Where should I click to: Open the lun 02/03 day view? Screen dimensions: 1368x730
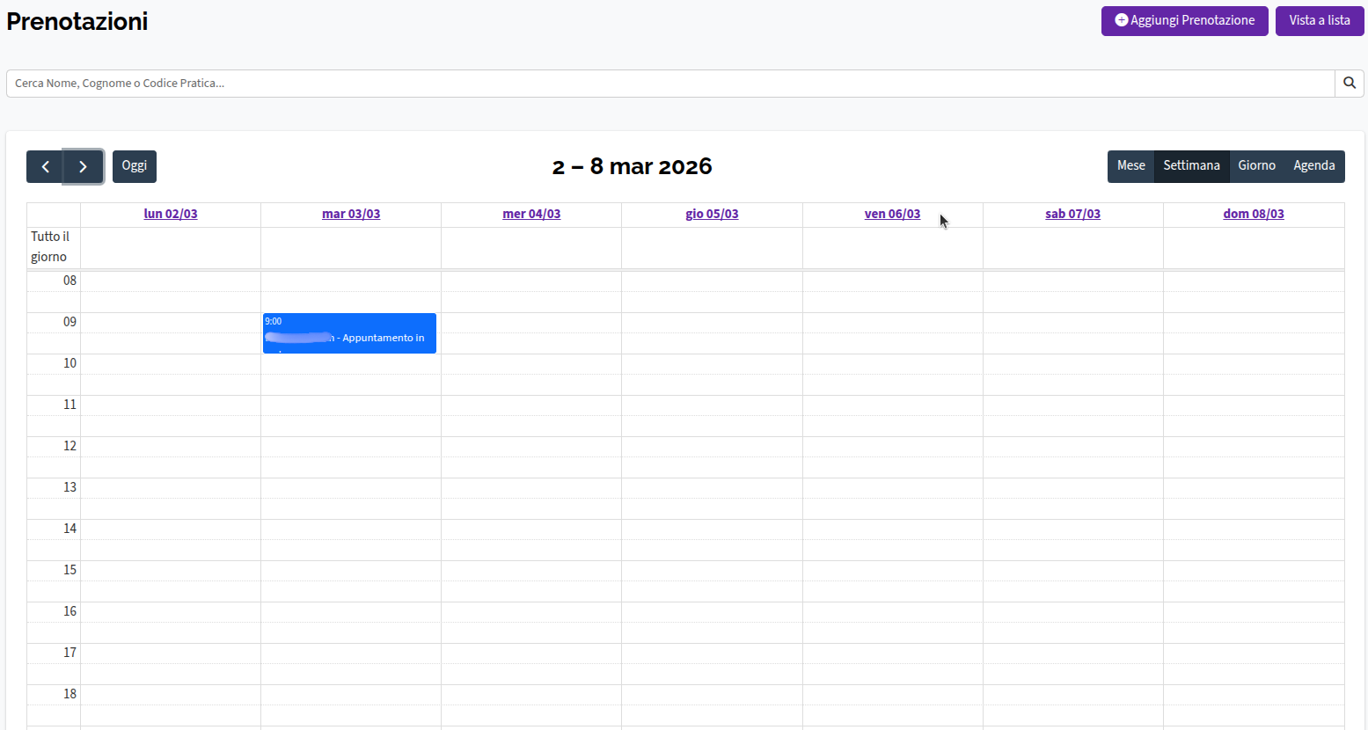(x=171, y=213)
